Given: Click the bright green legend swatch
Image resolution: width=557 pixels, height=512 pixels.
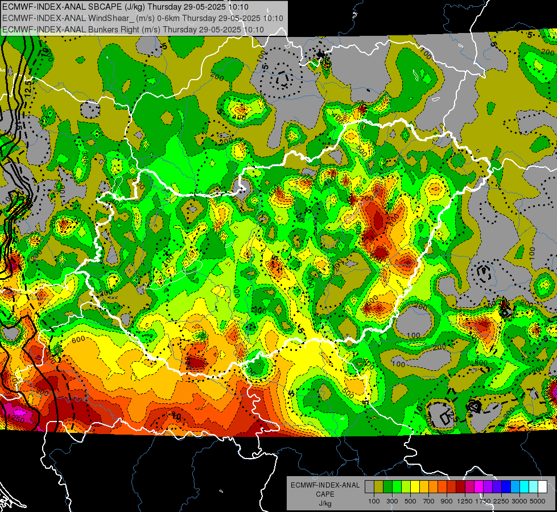Looking at the screenshot, I should (397, 487).
